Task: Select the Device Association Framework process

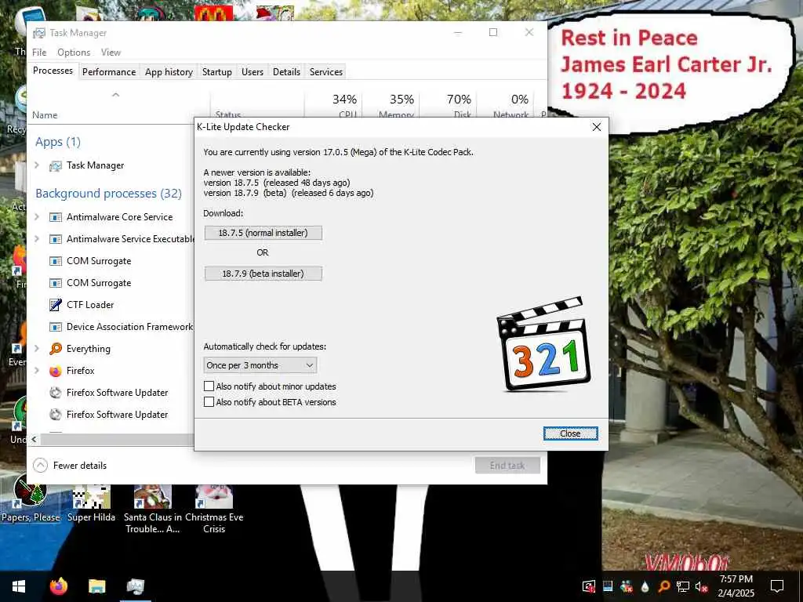Action: tap(112, 327)
